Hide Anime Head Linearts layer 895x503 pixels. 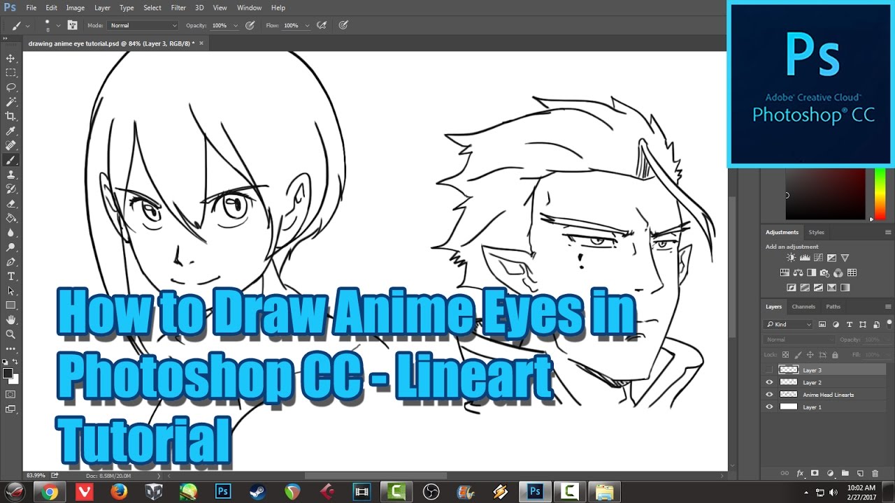[x=770, y=395]
